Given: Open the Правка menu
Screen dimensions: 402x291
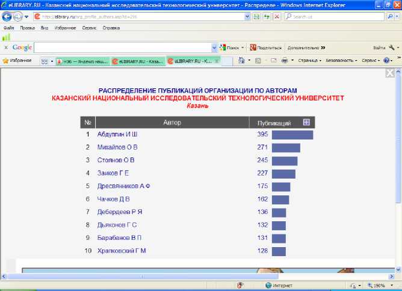Looking at the screenshot, I should click(27, 28).
